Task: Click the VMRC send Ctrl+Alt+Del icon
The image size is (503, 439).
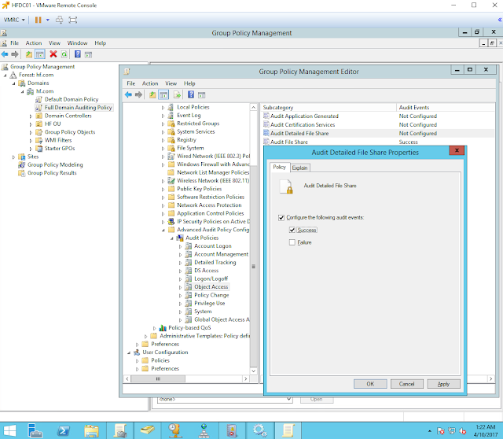Action: tap(60, 20)
